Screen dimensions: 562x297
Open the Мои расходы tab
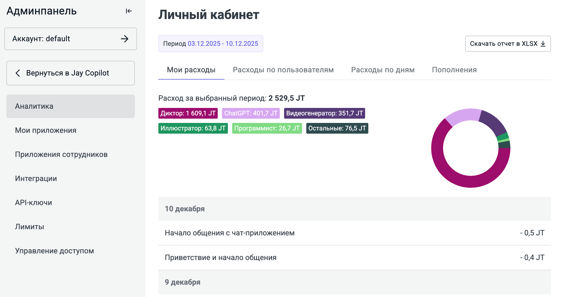[x=191, y=70]
